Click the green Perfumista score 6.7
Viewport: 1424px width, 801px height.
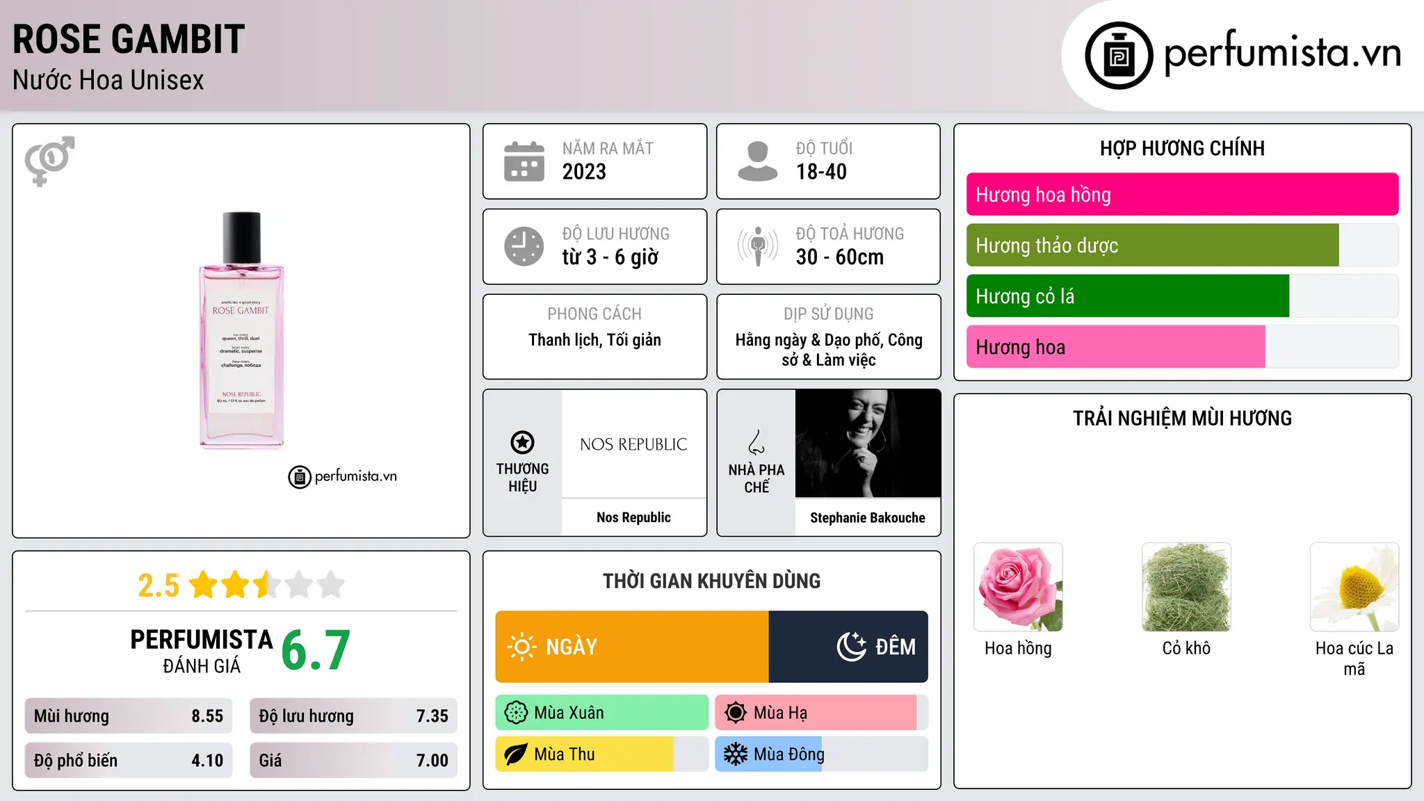tap(316, 650)
